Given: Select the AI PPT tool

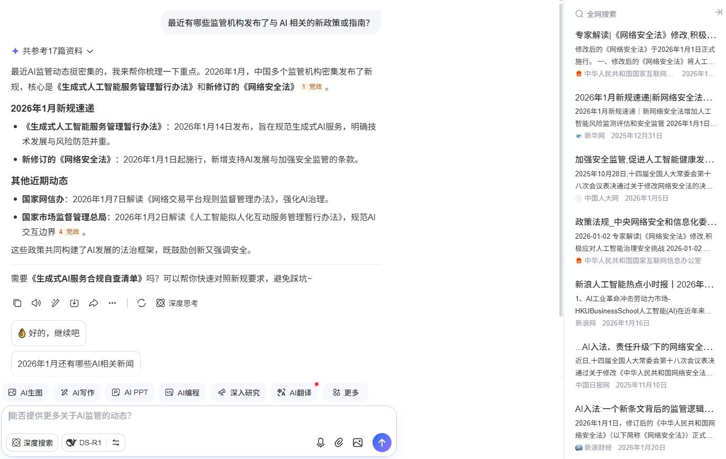Looking at the screenshot, I should tap(130, 392).
